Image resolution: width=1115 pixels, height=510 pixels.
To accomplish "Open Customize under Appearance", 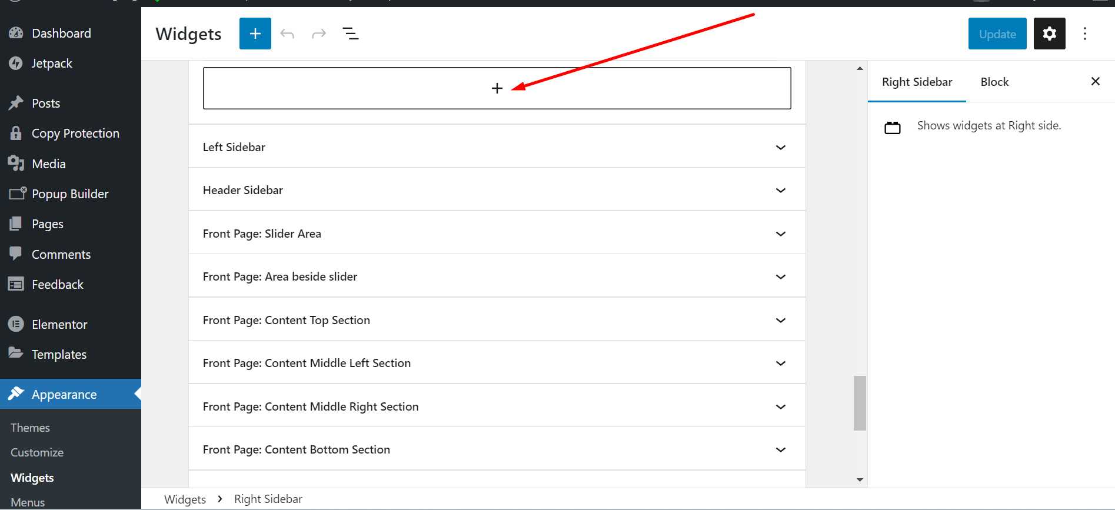I will click(x=37, y=452).
